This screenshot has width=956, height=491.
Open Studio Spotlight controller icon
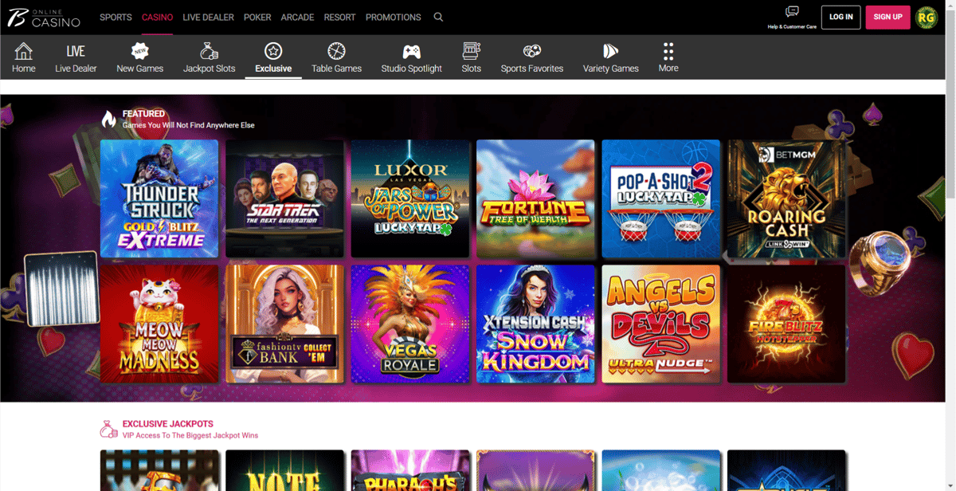411,51
